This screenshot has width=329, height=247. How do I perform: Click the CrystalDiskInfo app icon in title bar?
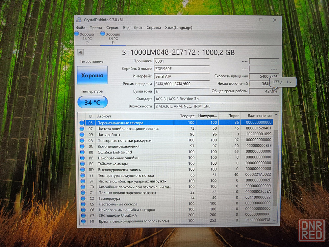pos(79,20)
